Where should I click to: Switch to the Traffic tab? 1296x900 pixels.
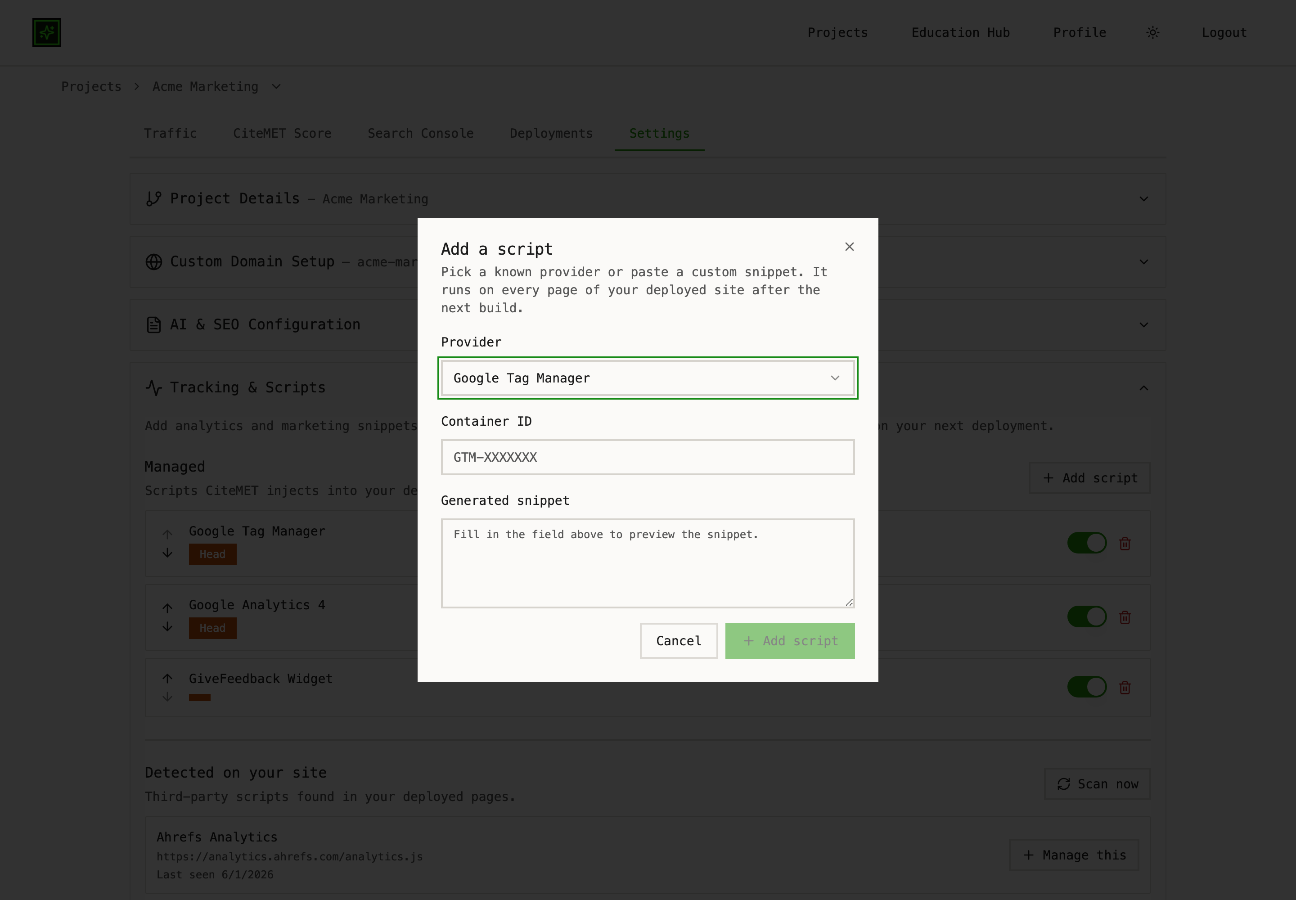pyautogui.click(x=170, y=133)
